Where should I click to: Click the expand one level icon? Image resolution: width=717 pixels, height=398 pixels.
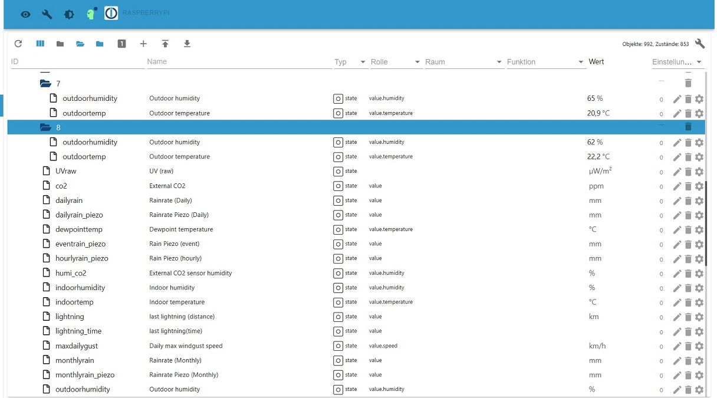point(121,44)
